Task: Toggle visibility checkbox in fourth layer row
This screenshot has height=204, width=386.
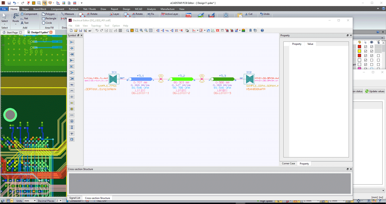Action: click(372, 60)
